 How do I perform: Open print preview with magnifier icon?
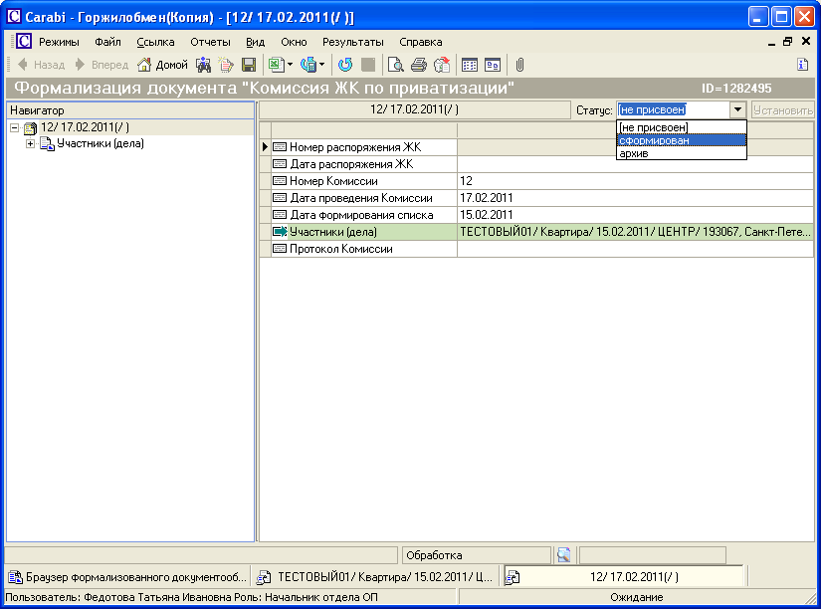tap(396, 65)
